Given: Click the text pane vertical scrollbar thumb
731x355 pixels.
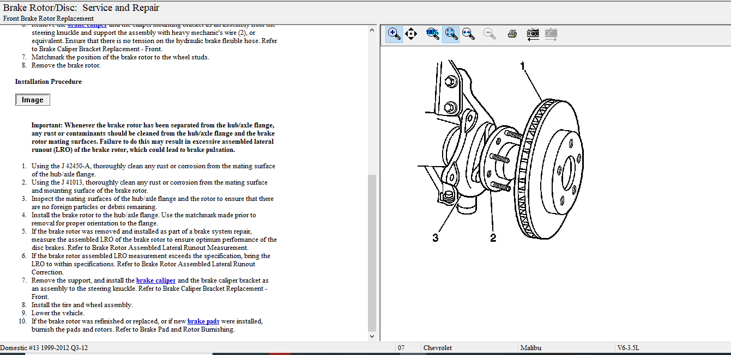Looking at the screenshot, I should [x=372, y=253].
